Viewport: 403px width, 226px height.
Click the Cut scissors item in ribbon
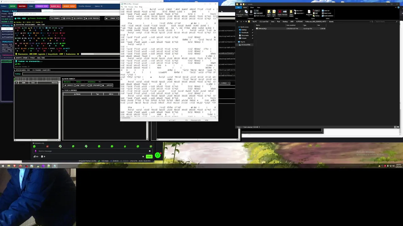click(256, 11)
